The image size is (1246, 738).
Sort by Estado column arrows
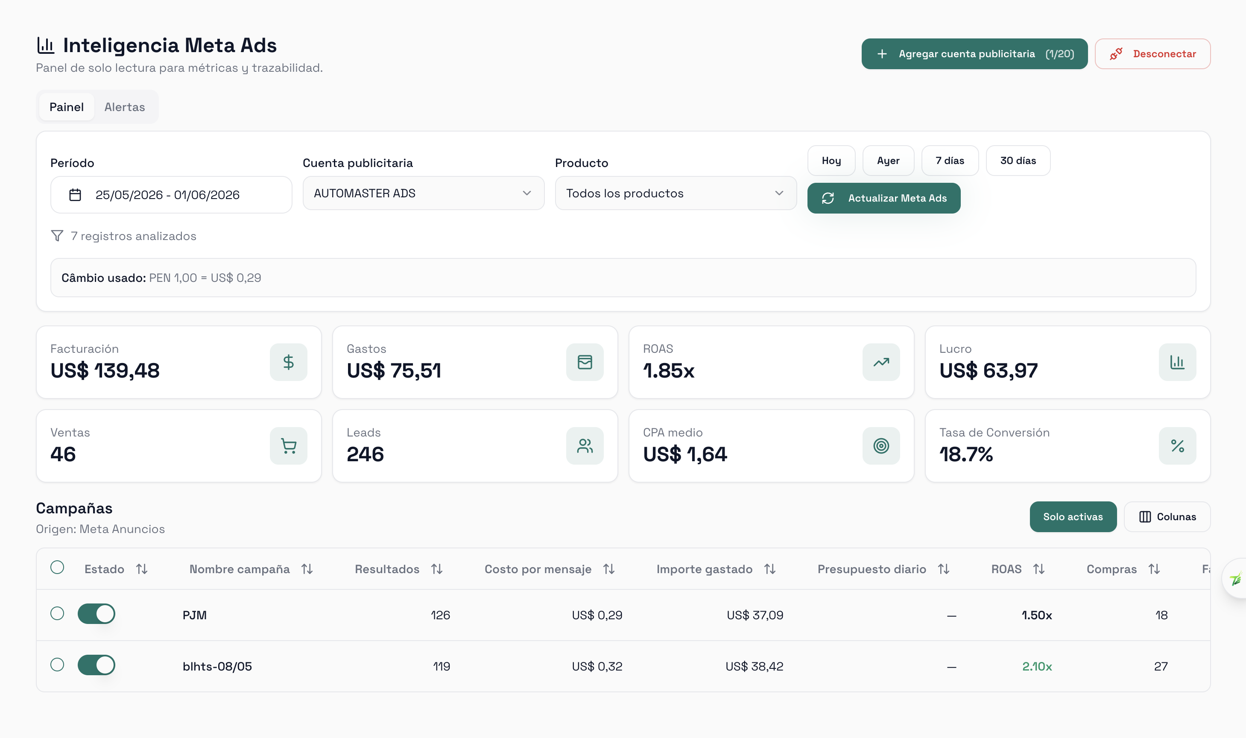click(x=142, y=569)
